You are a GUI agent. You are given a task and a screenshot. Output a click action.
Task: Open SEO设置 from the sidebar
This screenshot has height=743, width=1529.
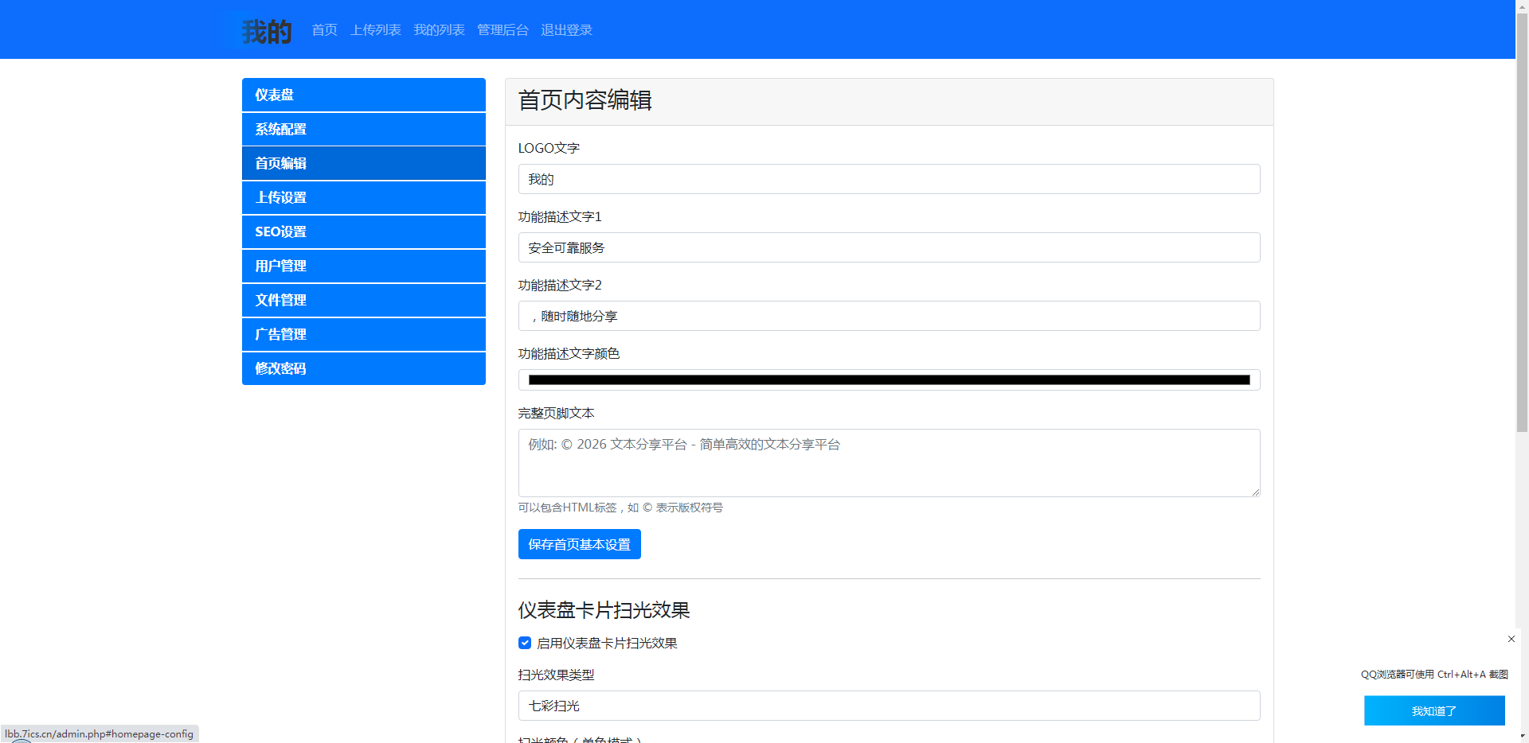point(363,231)
